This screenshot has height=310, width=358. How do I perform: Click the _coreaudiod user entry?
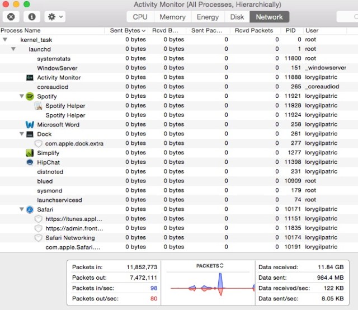(322, 87)
